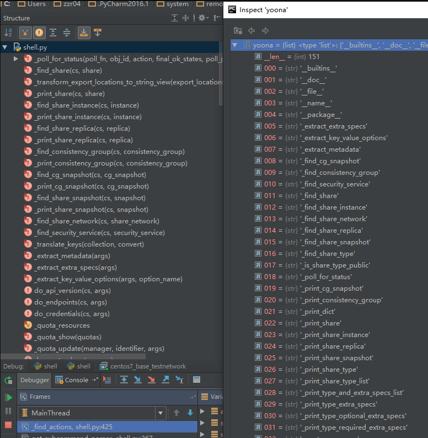Click Structure panel horizontal scrollbar

pyautogui.click(x=73, y=357)
